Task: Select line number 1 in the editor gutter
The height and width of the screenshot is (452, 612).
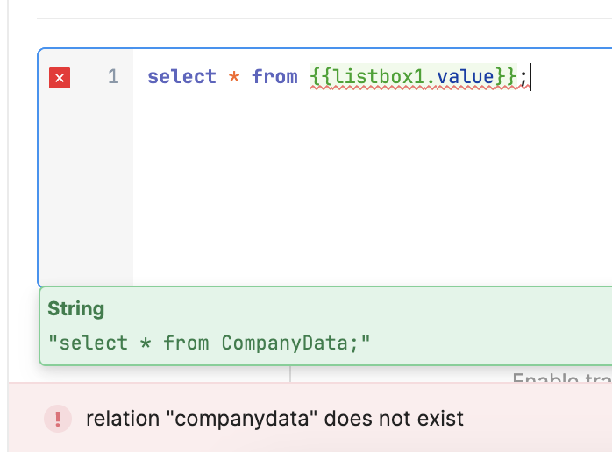Action: [x=113, y=77]
